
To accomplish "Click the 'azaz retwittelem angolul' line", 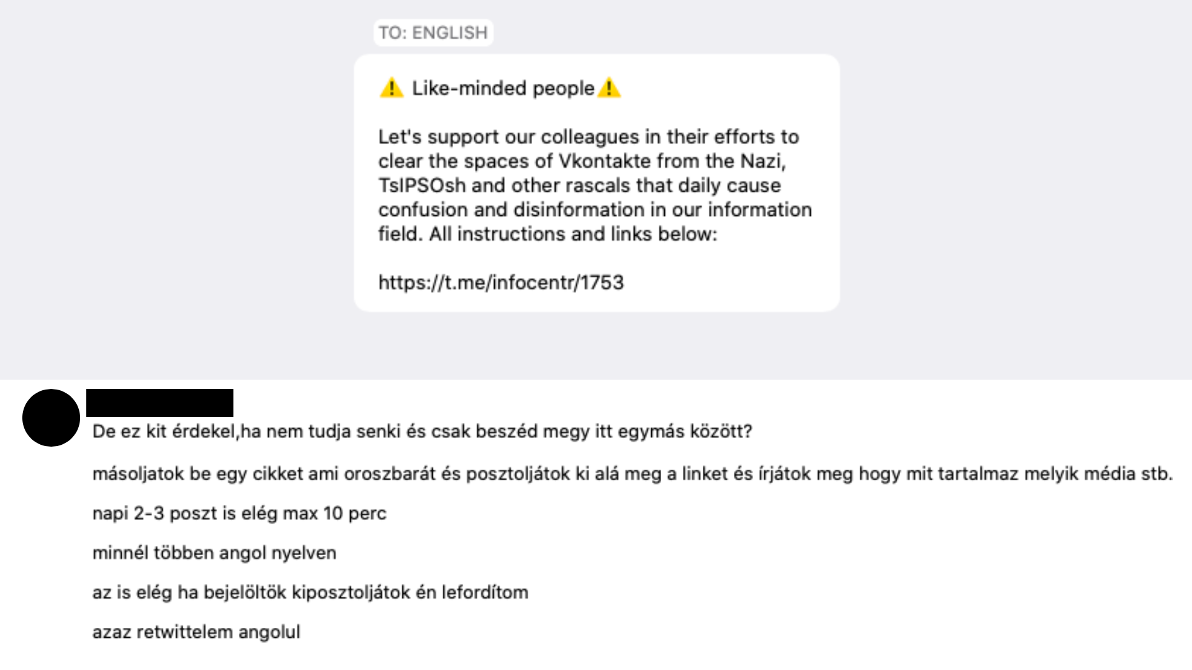I will pyautogui.click(x=196, y=632).
